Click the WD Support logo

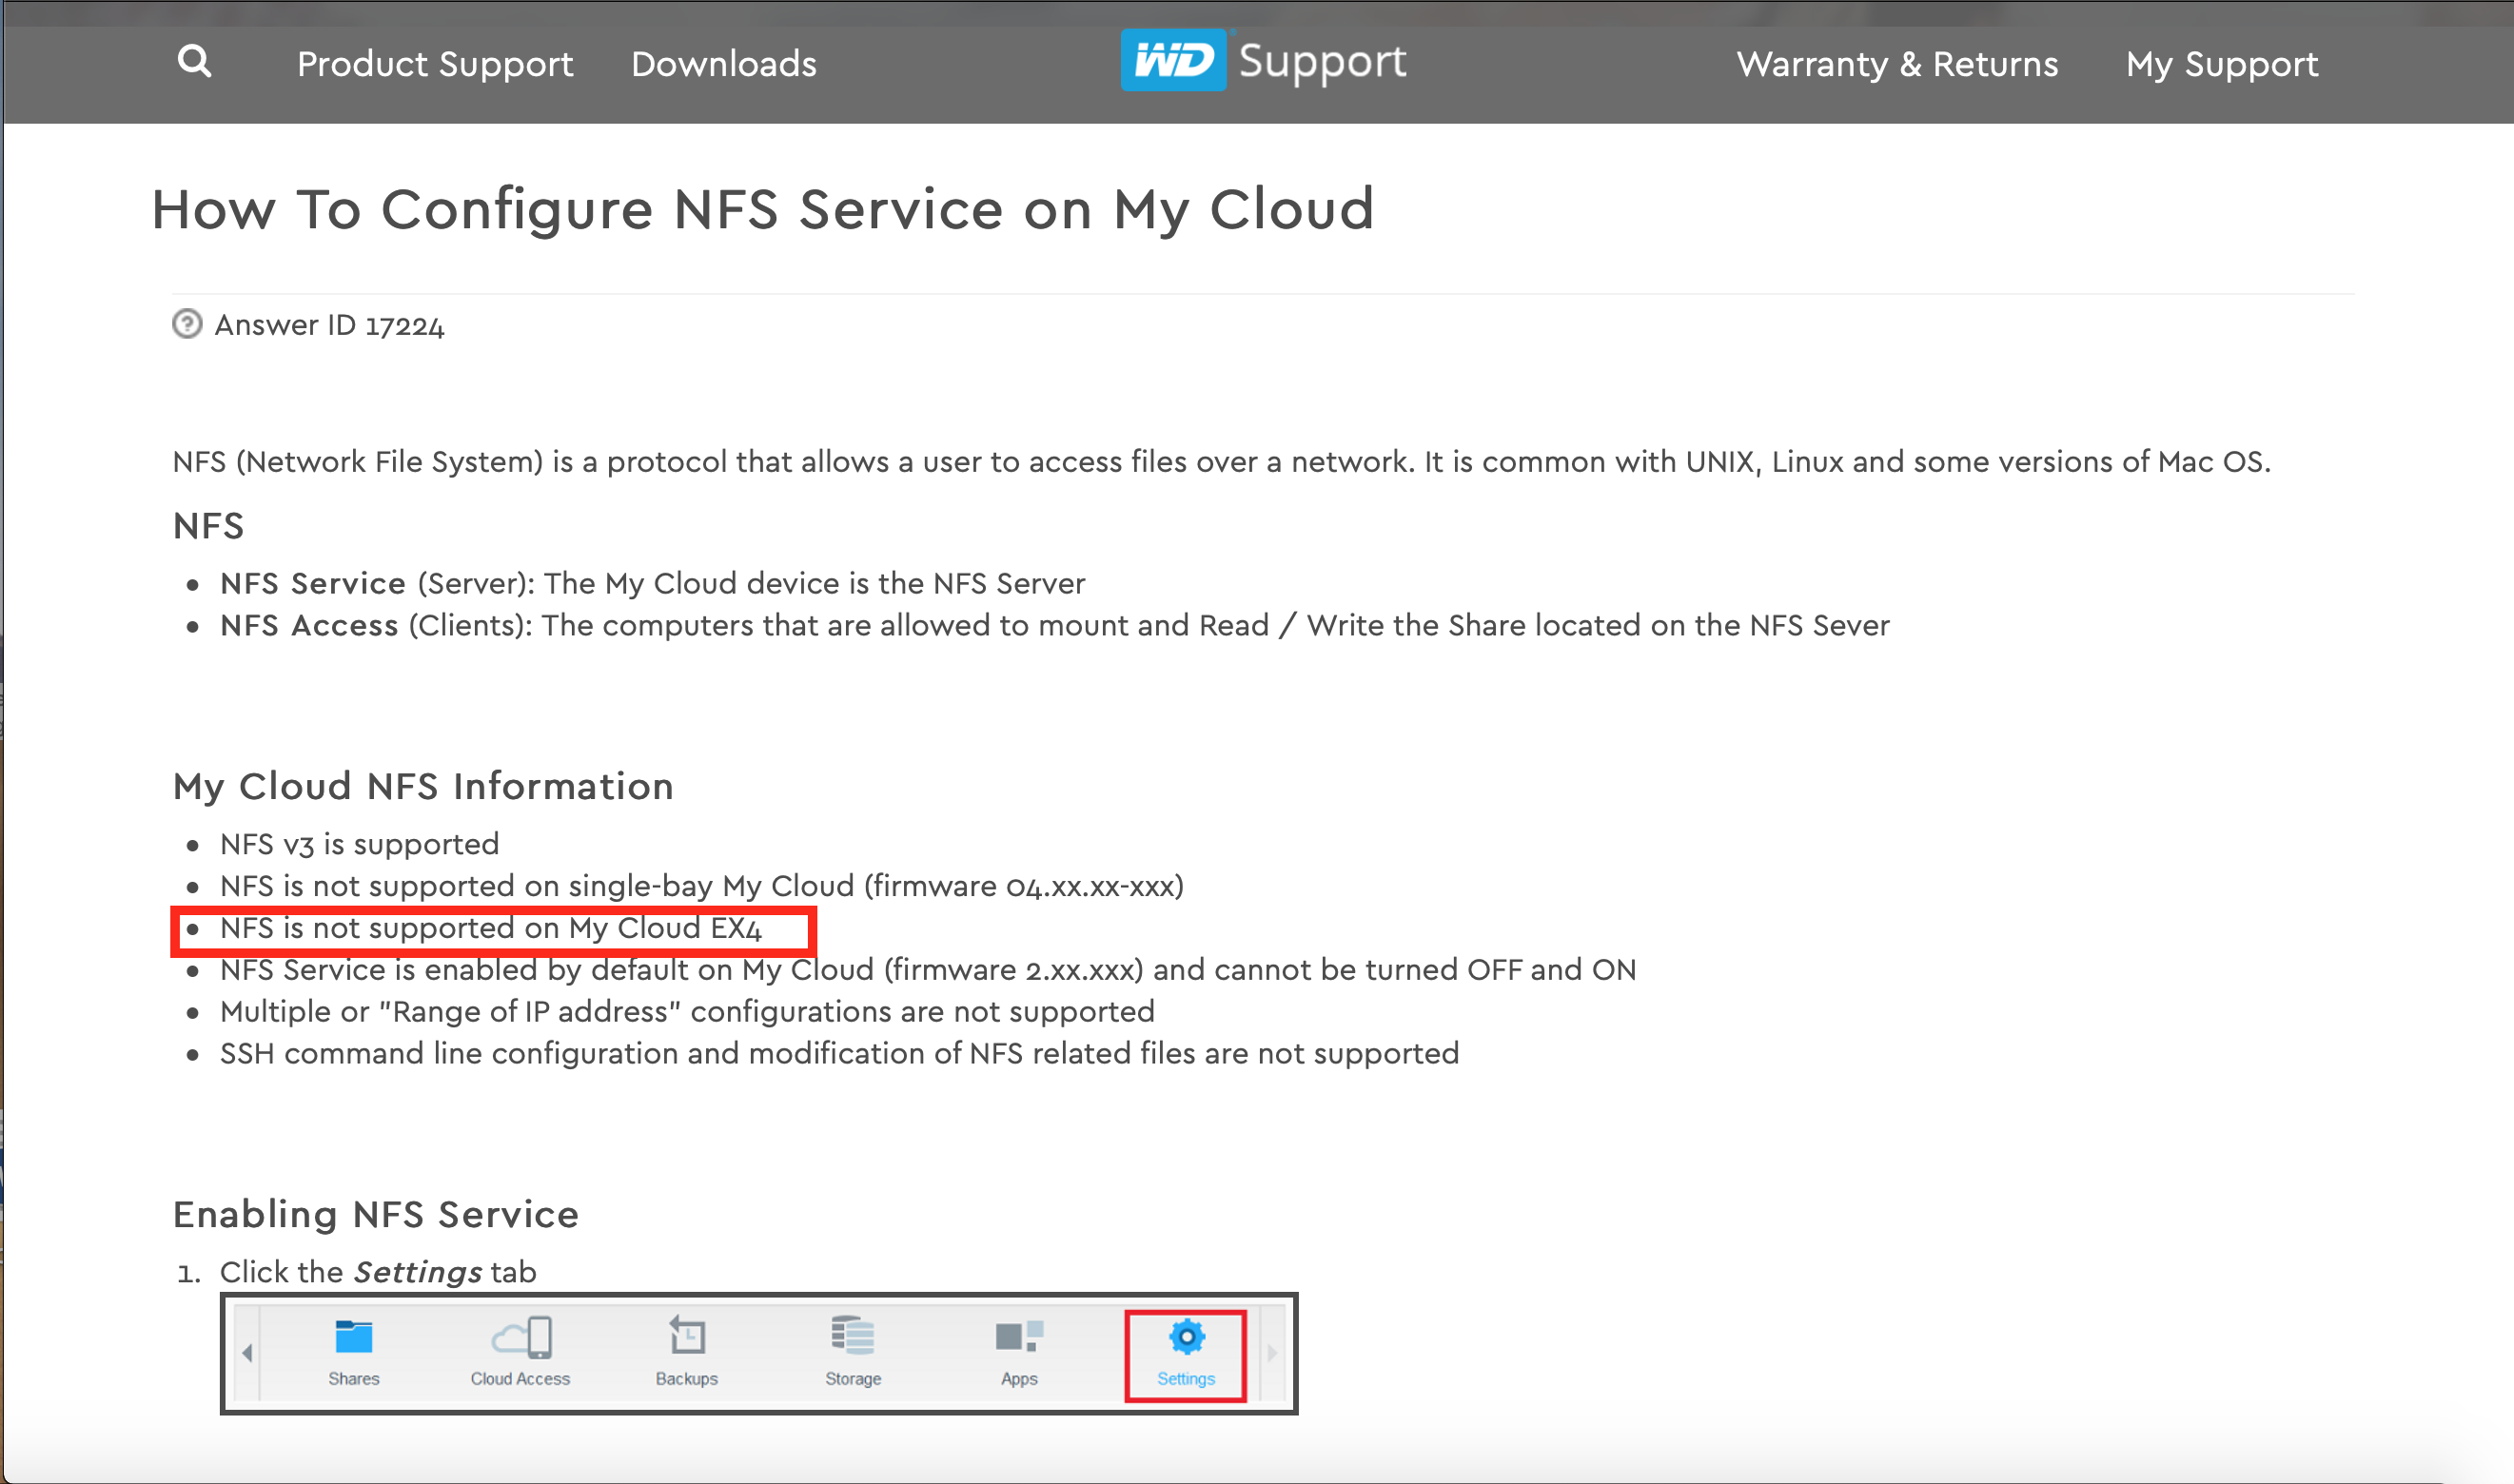(x=1264, y=60)
